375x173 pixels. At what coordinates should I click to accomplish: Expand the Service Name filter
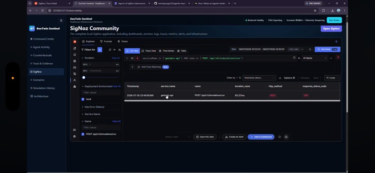[x=82, y=114]
